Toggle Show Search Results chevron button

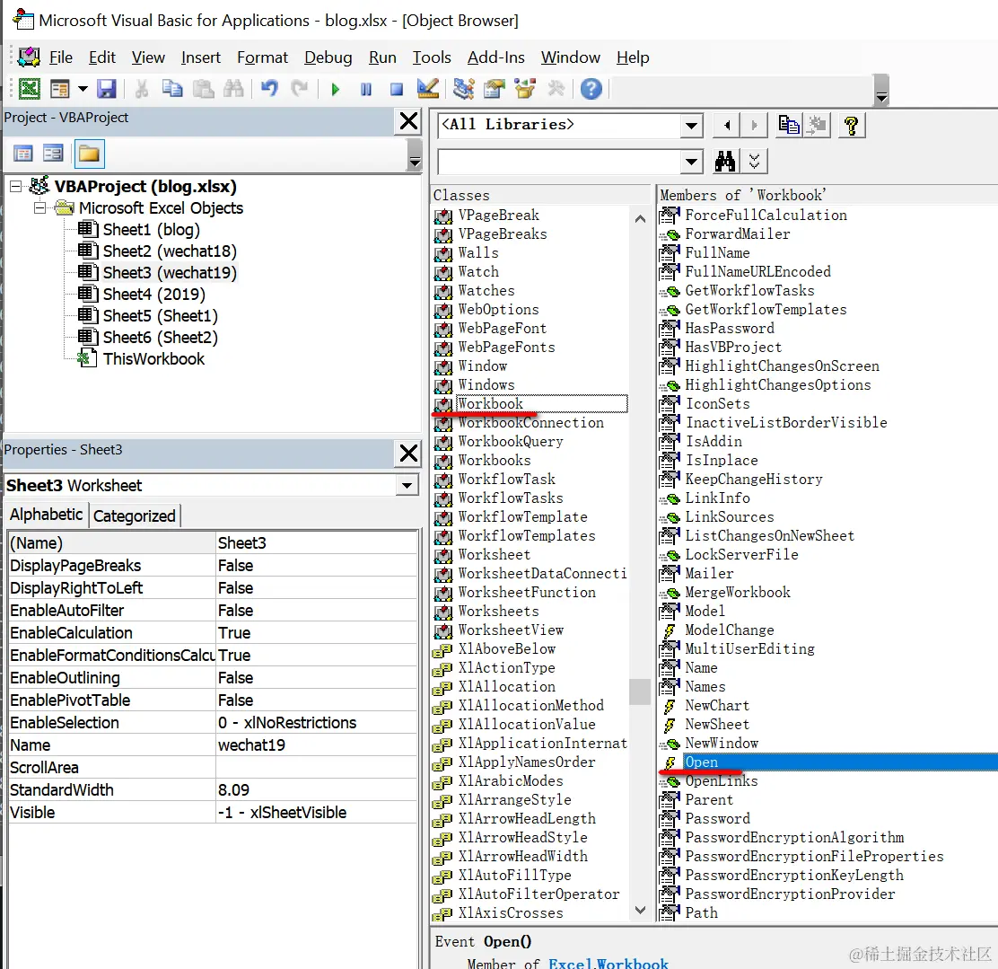(754, 162)
